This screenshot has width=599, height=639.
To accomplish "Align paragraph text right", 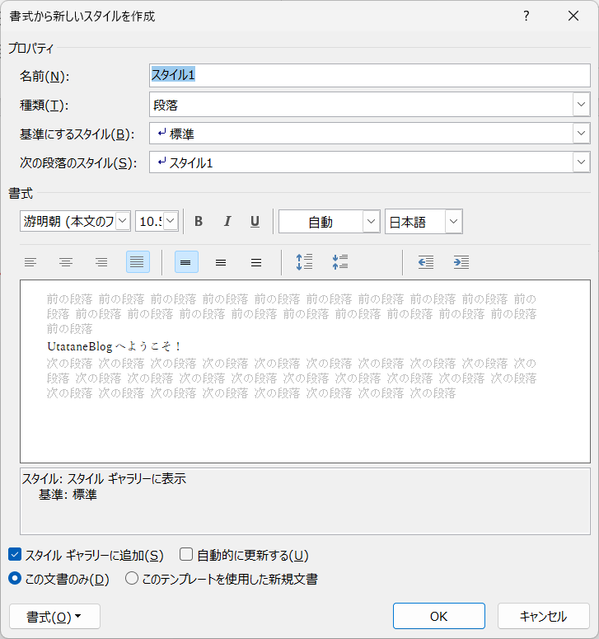I will click(x=101, y=262).
